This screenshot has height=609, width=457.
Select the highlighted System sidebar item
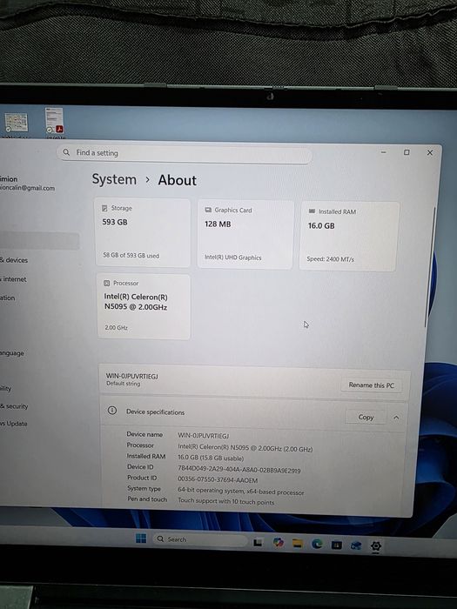coord(39,241)
